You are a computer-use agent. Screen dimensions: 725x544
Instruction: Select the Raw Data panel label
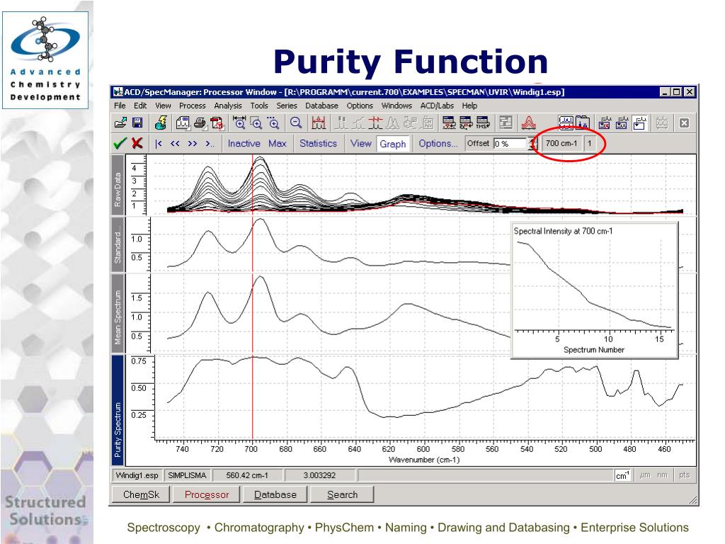pos(118,185)
